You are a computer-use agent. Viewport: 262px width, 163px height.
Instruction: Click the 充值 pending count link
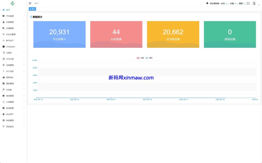point(235,4)
